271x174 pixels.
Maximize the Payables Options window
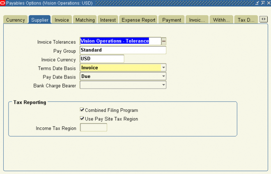(x=263, y=3)
